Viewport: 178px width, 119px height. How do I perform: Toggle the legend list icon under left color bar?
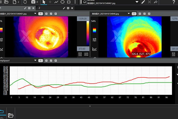click(86, 54)
